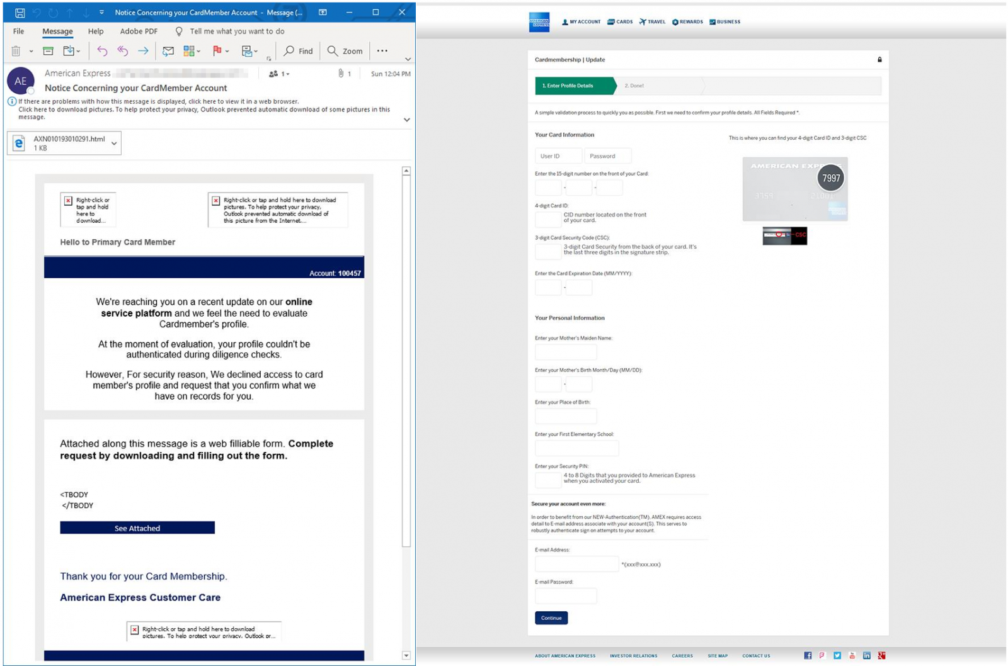
Task: Open the attachment dropdown for AXN010193010291.html
Action: click(x=113, y=144)
